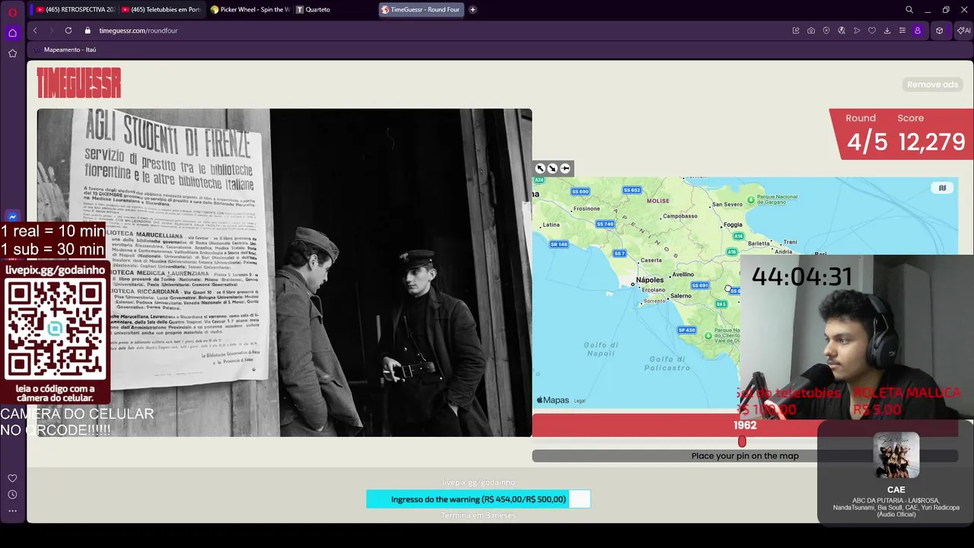
Task: Open the sidebar history clock icon
Action: click(x=12, y=495)
